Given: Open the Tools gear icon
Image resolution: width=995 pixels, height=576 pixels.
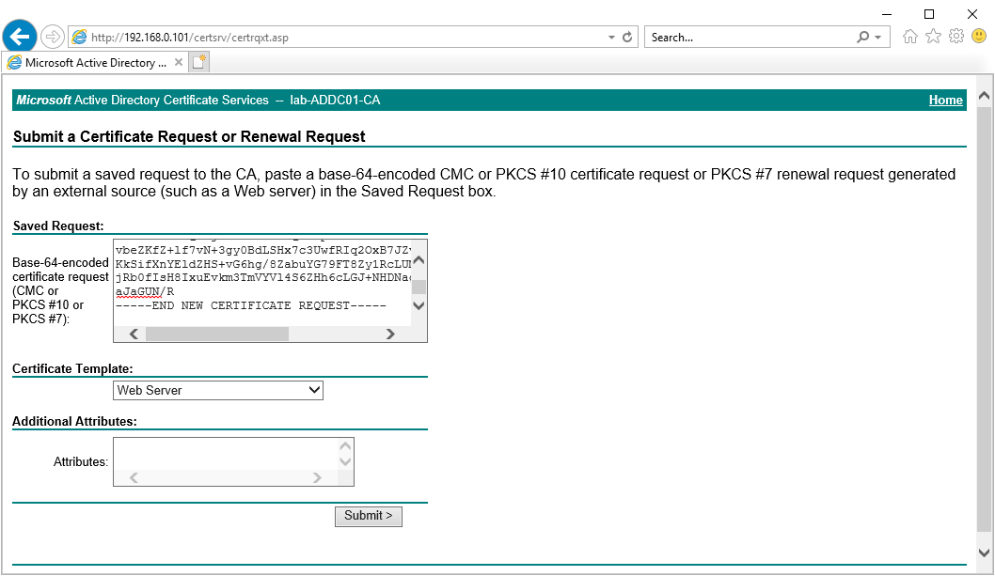Looking at the screenshot, I should (x=956, y=36).
